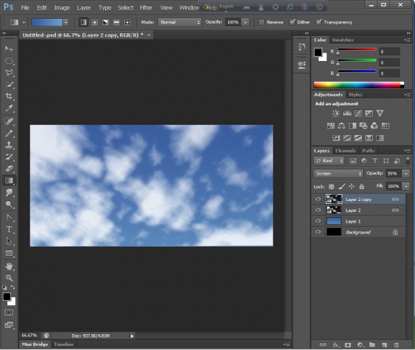Select the Linear Gradient style icon
Image resolution: width=415 pixels, height=350 pixels.
(x=83, y=22)
